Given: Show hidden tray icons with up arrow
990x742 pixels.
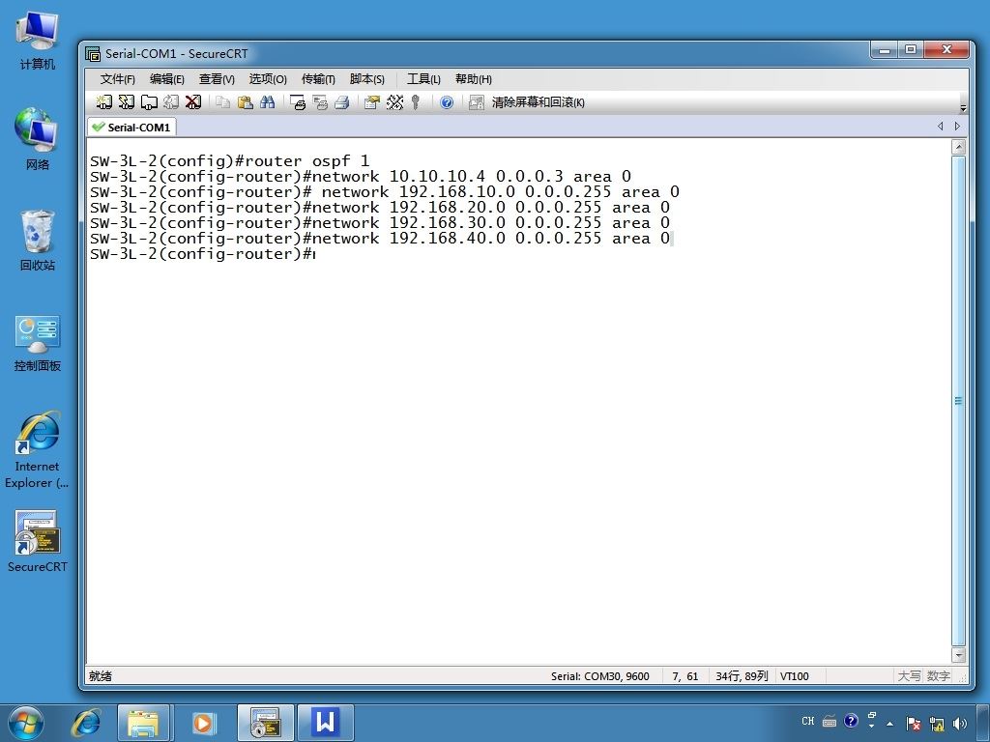Looking at the screenshot, I should (x=889, y=724).
